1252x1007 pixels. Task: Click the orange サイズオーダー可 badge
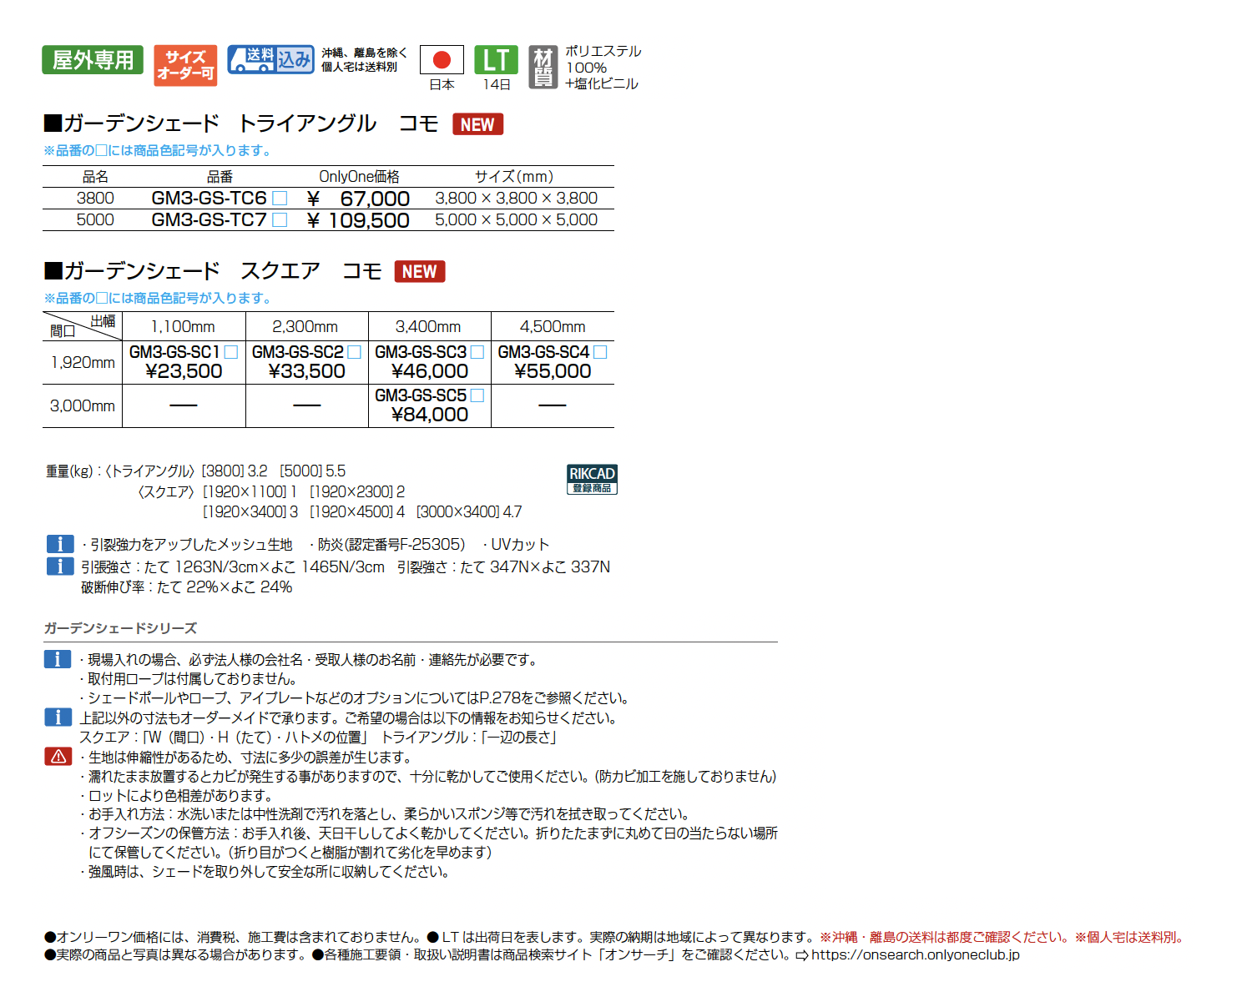coord(185,65)
